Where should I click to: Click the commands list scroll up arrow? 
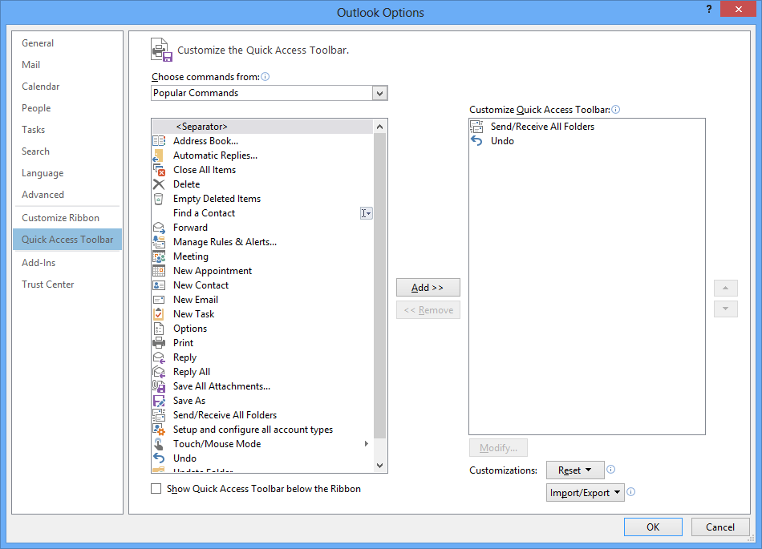[x=380, y=127]
